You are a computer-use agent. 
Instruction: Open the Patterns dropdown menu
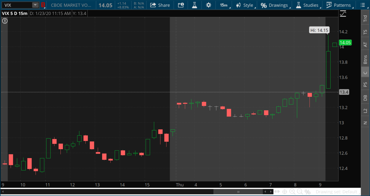click(x=340, y=5)
